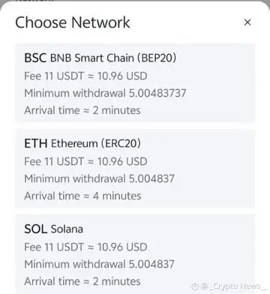Close the Choose Network sheet
Viewport: 270px width, 294px height.
pos(247,22)
